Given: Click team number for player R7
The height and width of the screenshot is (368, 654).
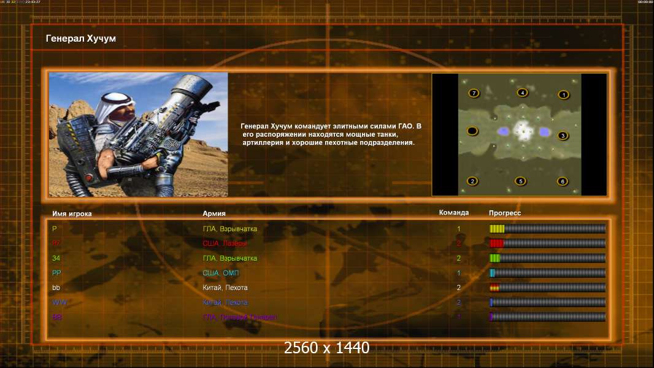Looking at the screenshot, I should [458, 243].
